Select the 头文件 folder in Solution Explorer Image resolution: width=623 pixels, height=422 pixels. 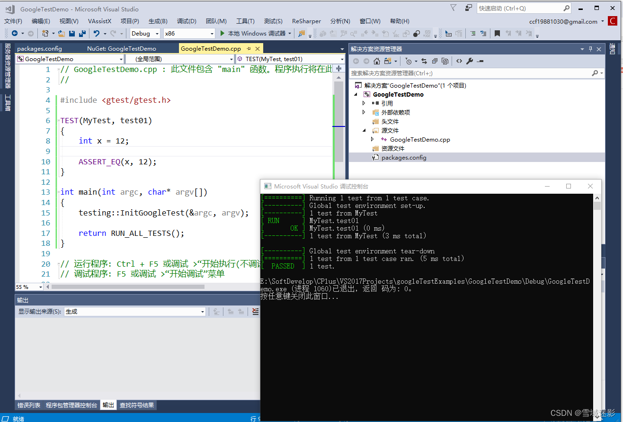390,121
